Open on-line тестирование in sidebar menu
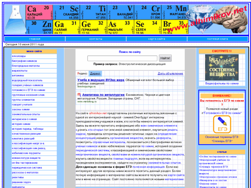The height and width of the screenshot is (188, 251). click(25, 163)
